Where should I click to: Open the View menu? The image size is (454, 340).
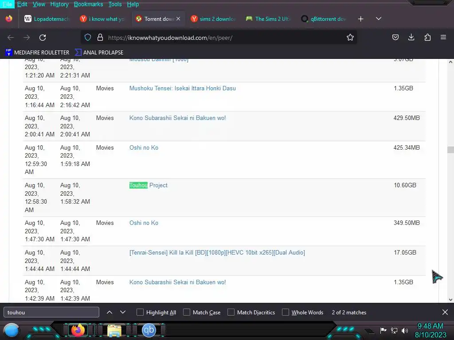point(39,4)
